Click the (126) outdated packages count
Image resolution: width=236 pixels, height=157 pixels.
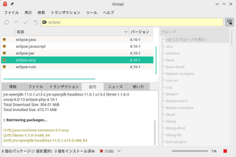click(x=109, y=151)
